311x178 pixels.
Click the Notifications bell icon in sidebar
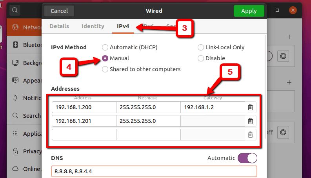tap(16, 98)
